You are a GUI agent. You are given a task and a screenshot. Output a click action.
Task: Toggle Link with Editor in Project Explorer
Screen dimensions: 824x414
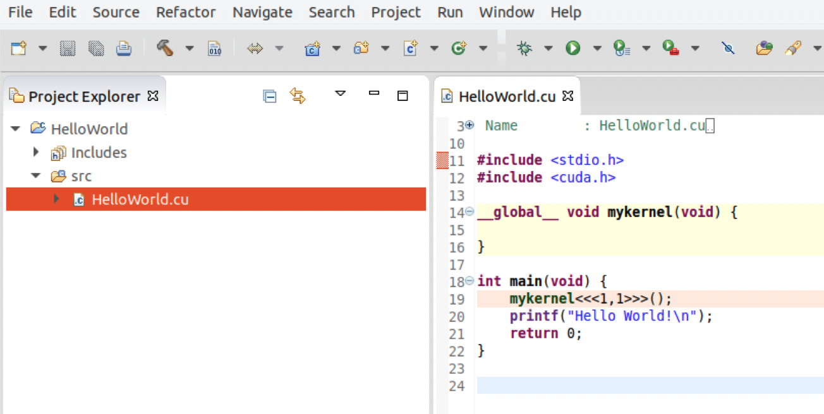[297, 94]
